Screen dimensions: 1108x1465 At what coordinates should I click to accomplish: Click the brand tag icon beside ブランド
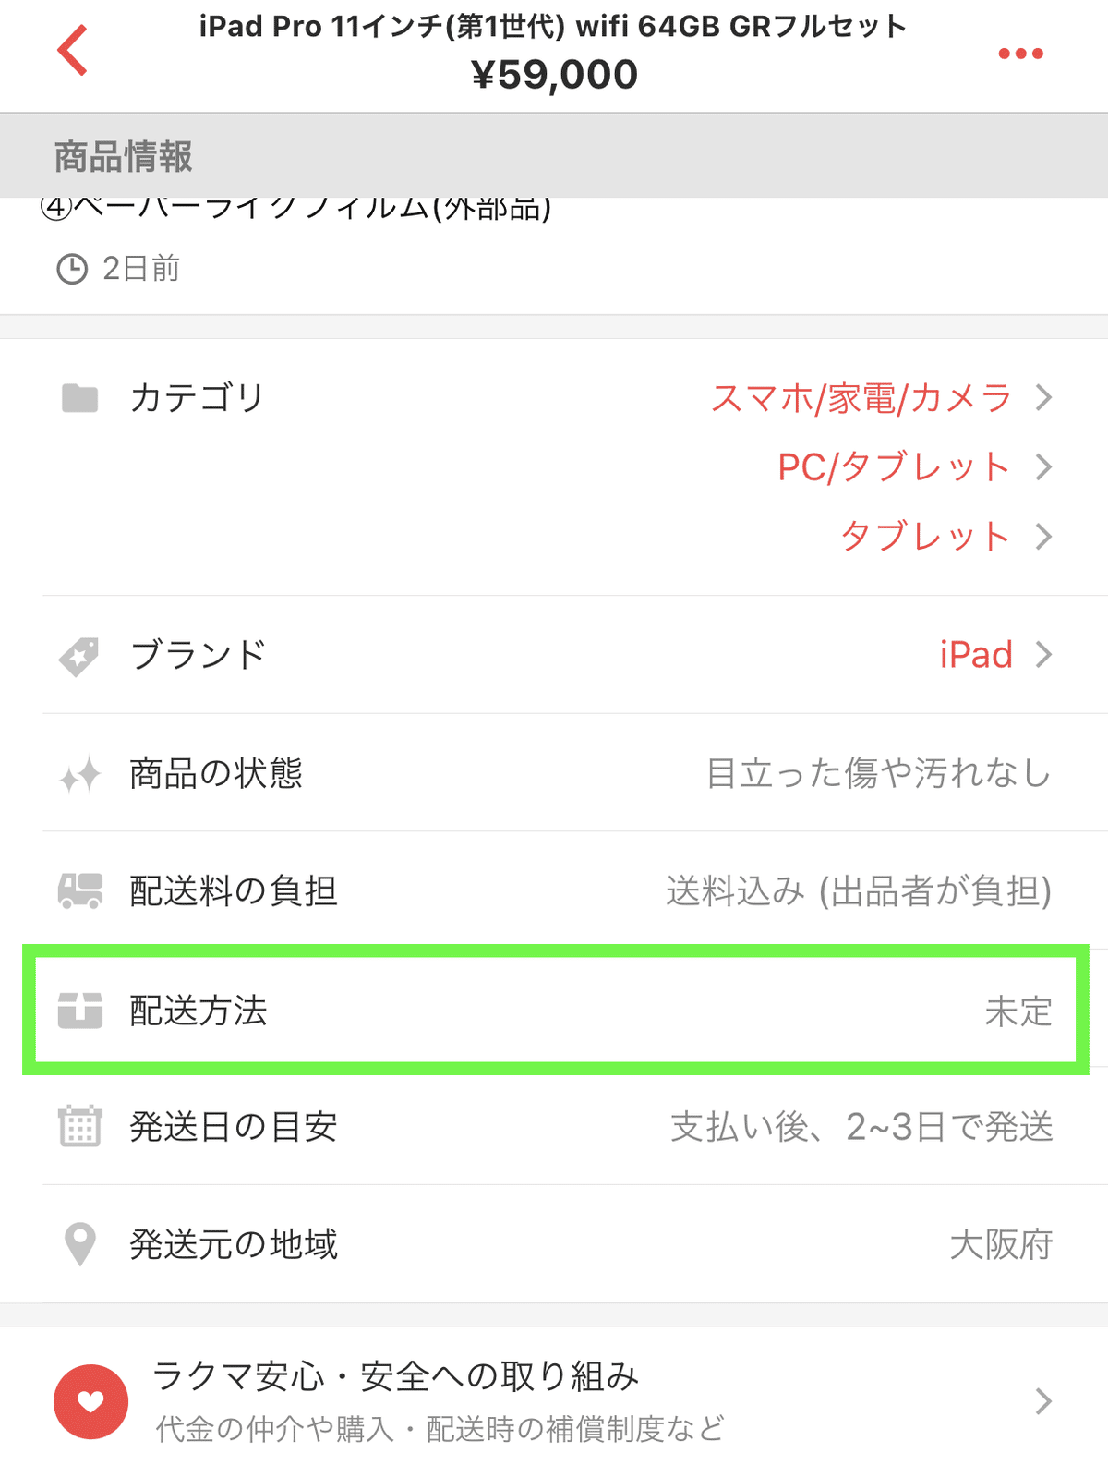point(79,657)
